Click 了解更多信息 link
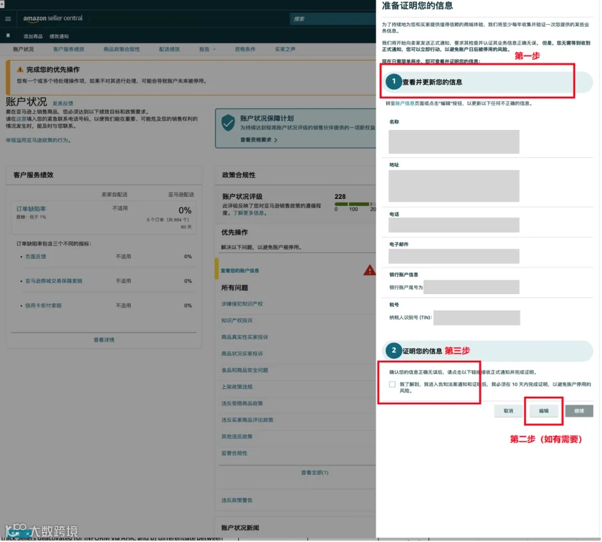 click(249, 213)
